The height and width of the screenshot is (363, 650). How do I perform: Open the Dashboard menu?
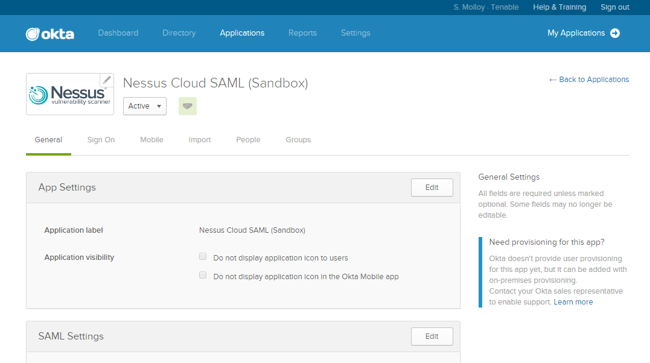coord(118,33)
